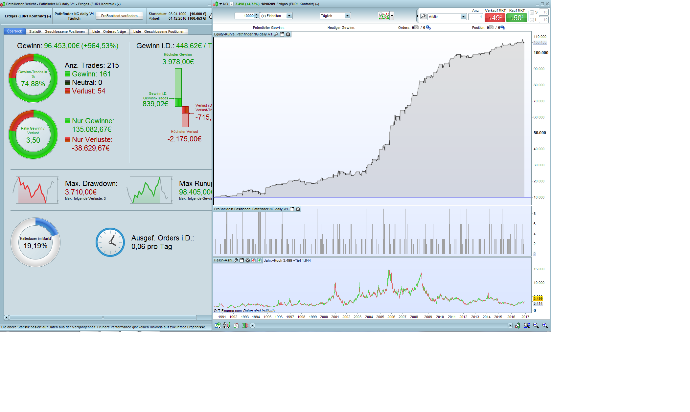Screen dimensions: 690x412
Task: Close the ProBacktest Positionen panel
Action: [298, 209]
